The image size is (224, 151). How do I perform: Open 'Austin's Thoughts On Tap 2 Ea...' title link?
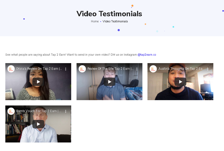(x=181, y=69)
